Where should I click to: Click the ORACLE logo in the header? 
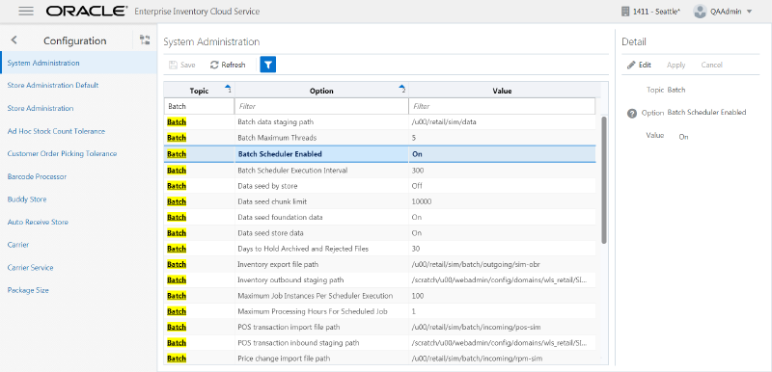pos(87,12)
